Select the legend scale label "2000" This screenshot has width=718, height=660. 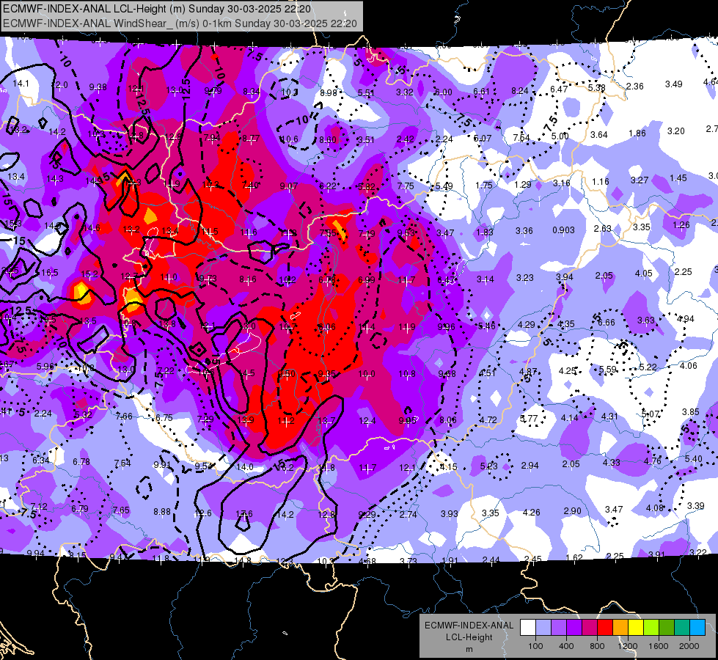pos(689,646)
